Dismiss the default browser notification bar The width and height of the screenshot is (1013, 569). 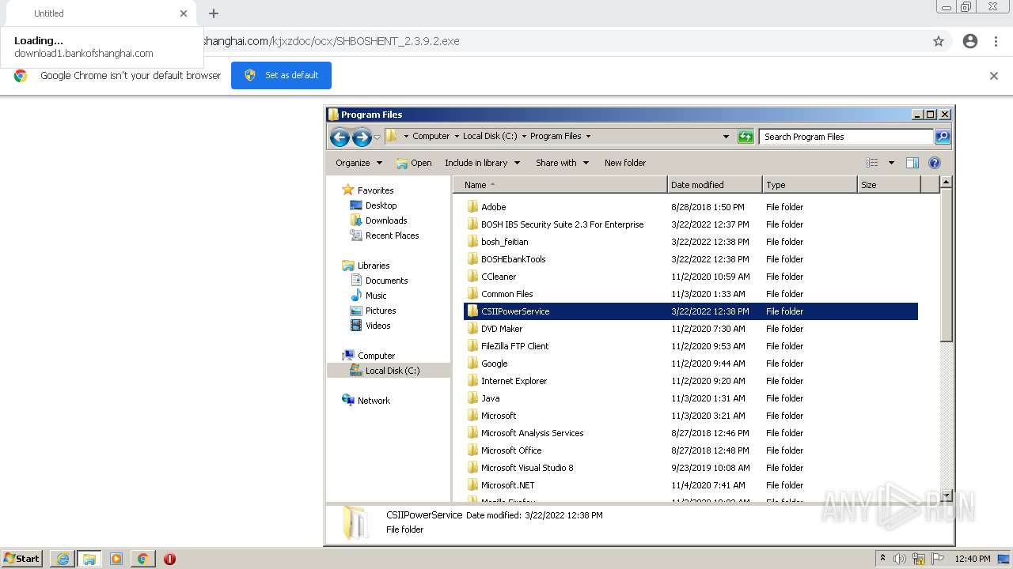[994, 76]
